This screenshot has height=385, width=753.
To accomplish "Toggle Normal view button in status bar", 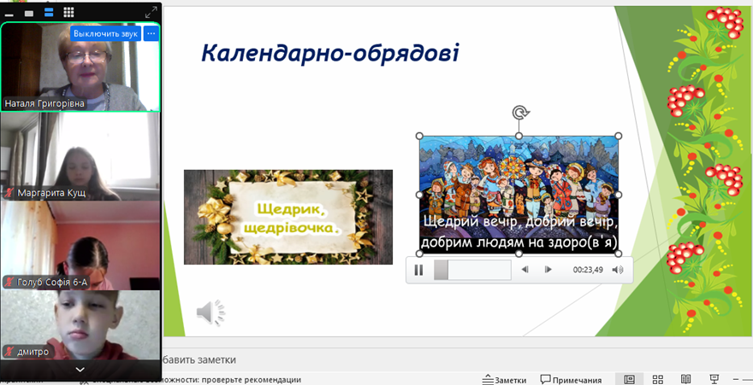I will pos(629,379).
